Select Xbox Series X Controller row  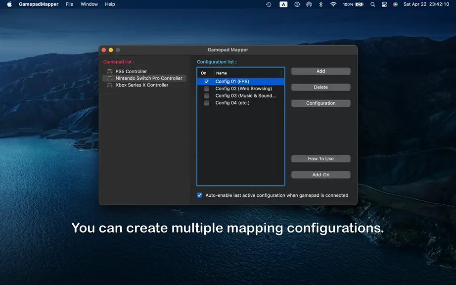pyautogui.click(x=144, y=85)
